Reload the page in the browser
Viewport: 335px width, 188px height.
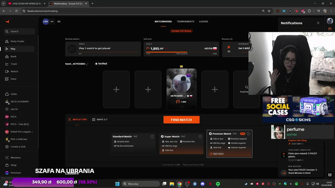[16, 11]
